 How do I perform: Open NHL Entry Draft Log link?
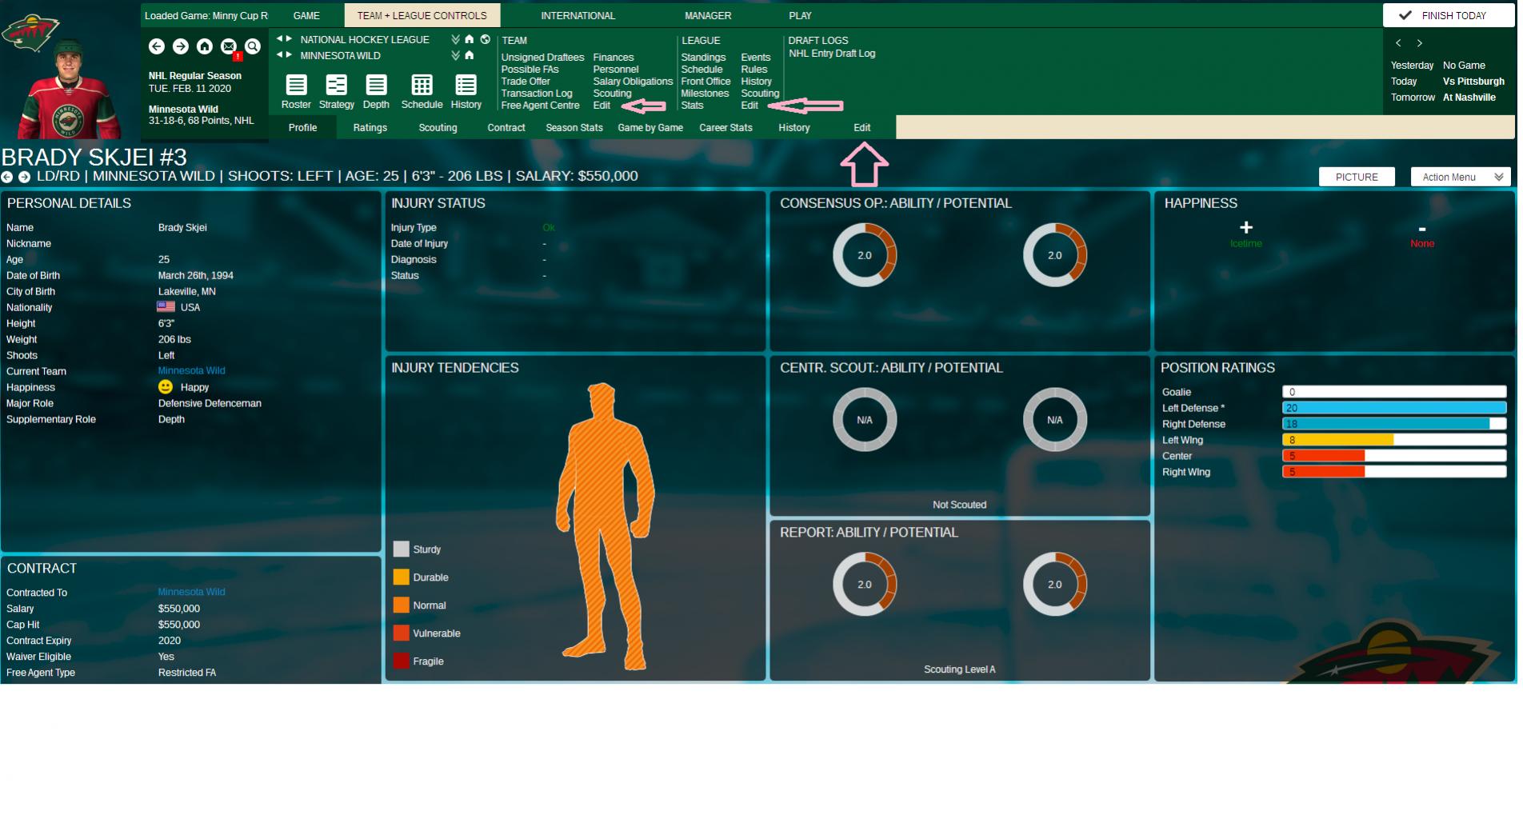tap(832, 54)
